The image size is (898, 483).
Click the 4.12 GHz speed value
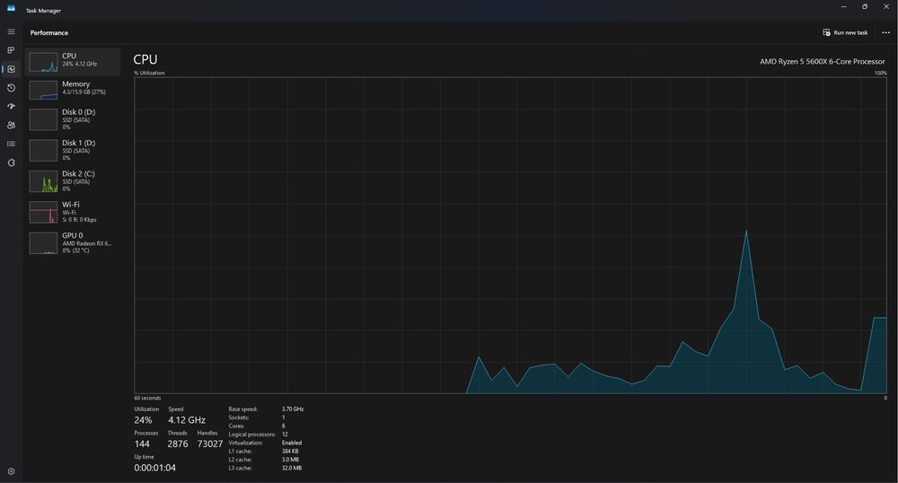pyautogui.click(x=187, y=420)
